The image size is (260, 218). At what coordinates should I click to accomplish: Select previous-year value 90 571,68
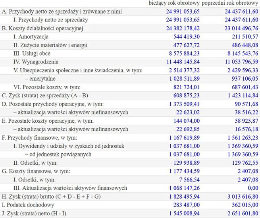pos(247,104)
